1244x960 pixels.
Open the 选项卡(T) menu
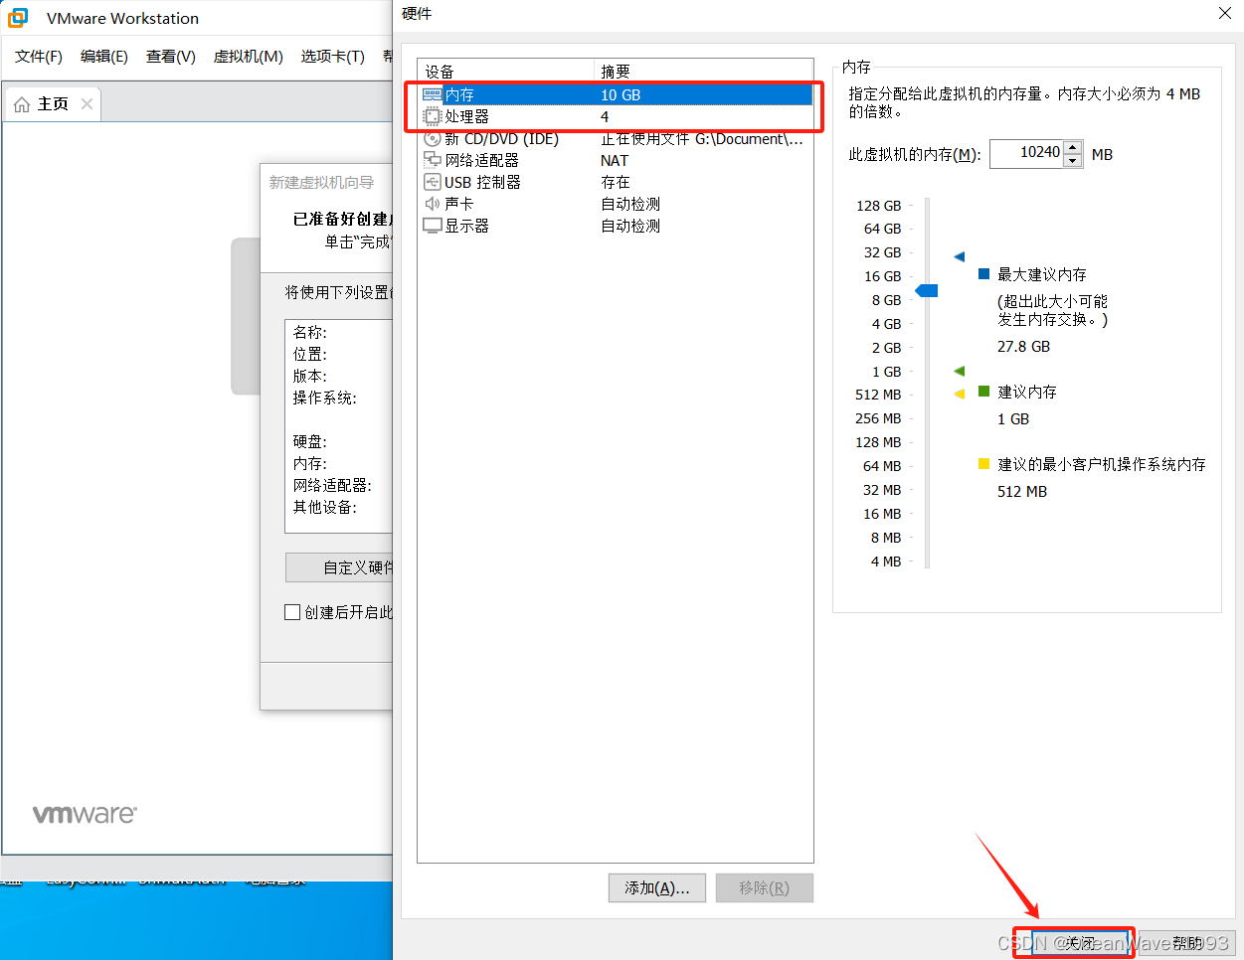(333, 57)
